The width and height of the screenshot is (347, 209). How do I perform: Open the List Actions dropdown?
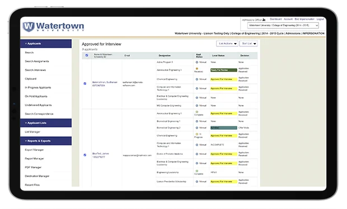click(x=227, y=44)
